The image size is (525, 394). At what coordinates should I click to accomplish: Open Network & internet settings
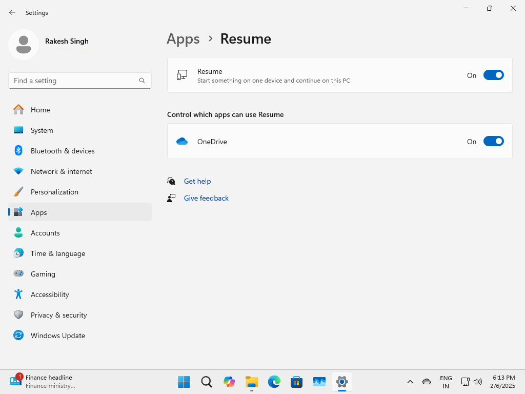62,171
